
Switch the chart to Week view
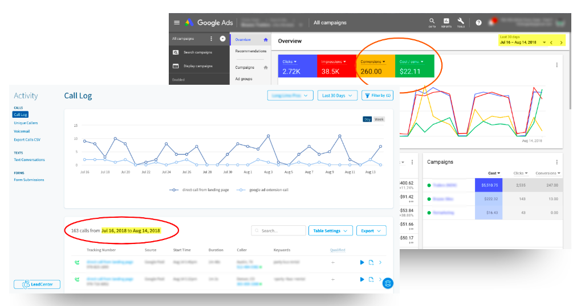pos(379,119)
